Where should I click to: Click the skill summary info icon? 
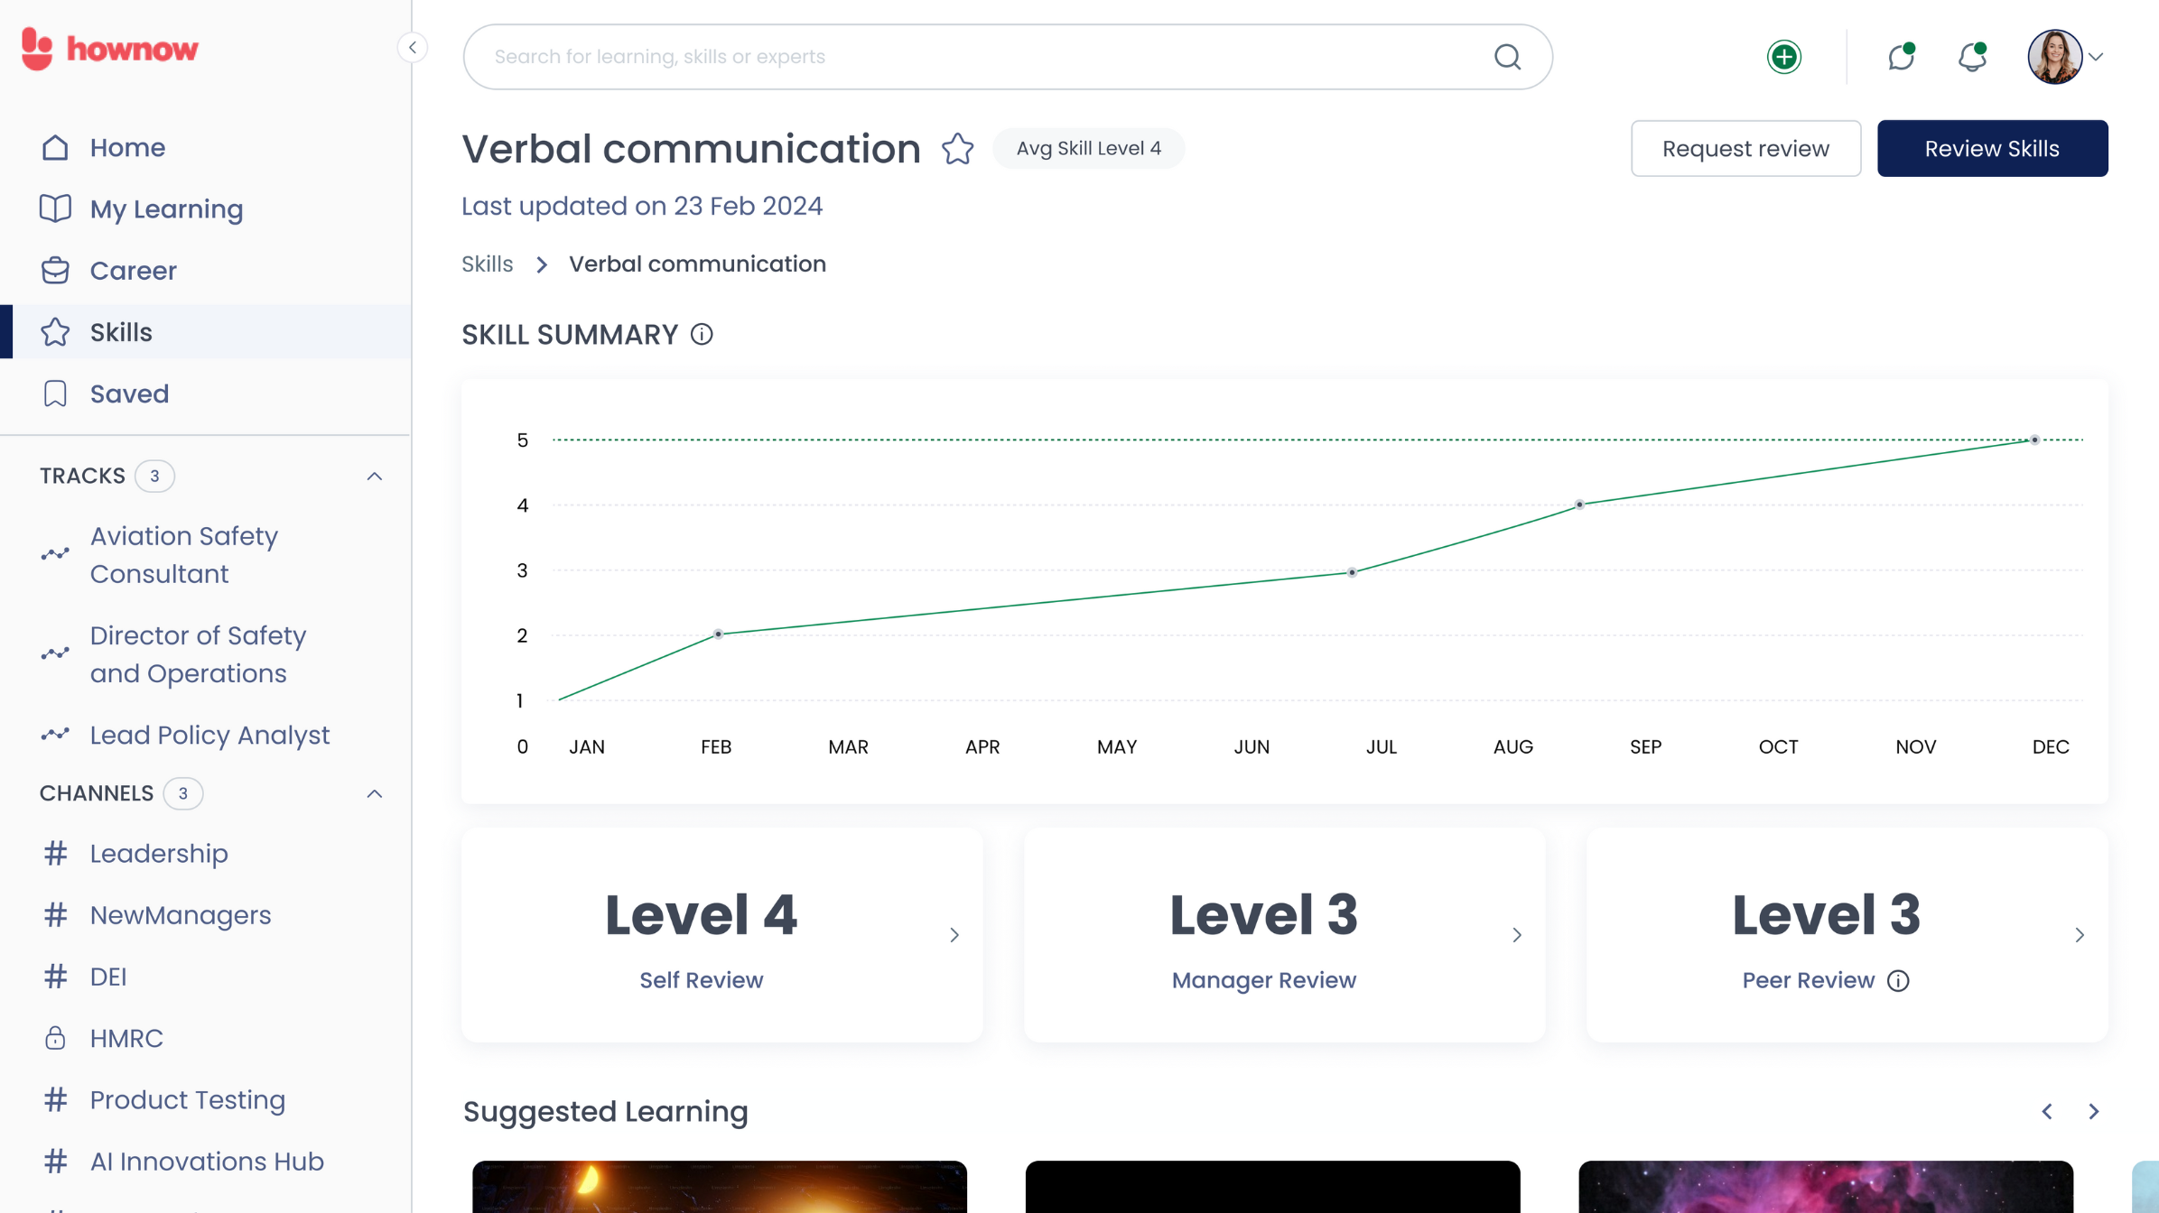(703, 334)
